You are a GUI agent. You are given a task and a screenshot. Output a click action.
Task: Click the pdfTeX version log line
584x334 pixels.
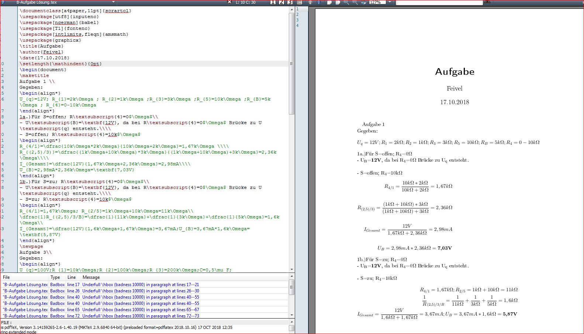click(x=117, y=327)
